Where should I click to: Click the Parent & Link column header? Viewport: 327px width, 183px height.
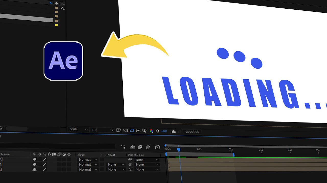tap(136, 155)
